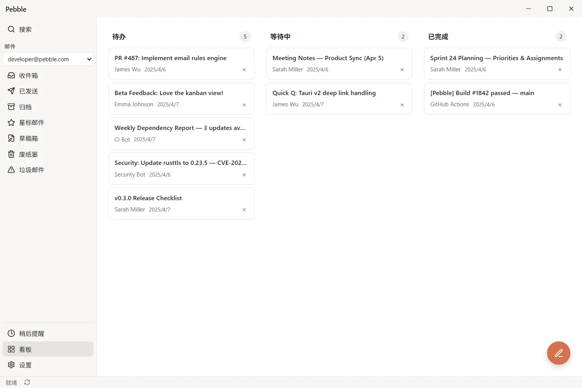Click the 看板 kanban grid icon
Image resolution: width=582 pixels, height=388 pixels.
11,349
